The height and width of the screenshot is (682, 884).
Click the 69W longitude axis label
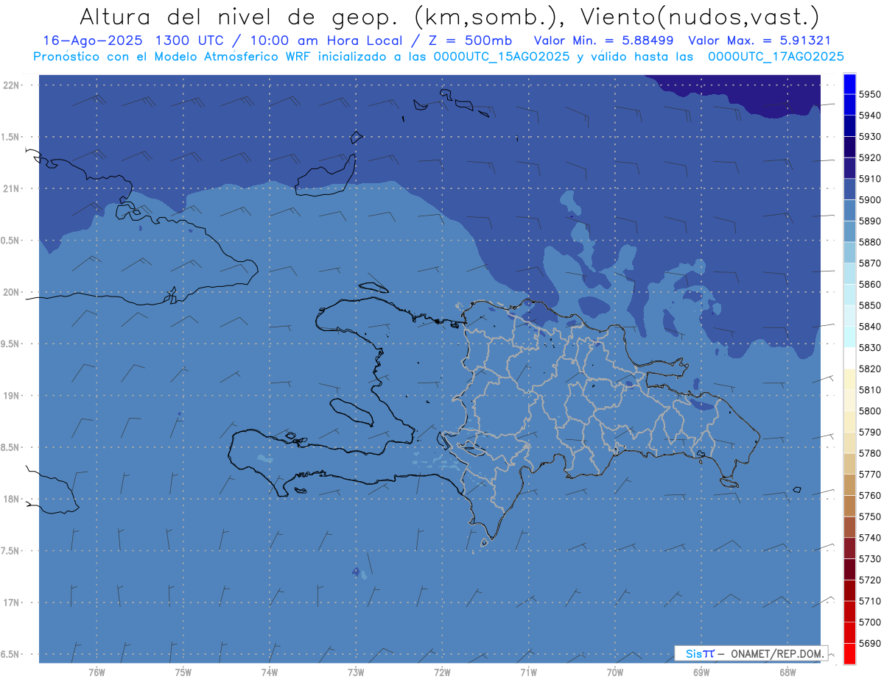click(x=701, y=672)
